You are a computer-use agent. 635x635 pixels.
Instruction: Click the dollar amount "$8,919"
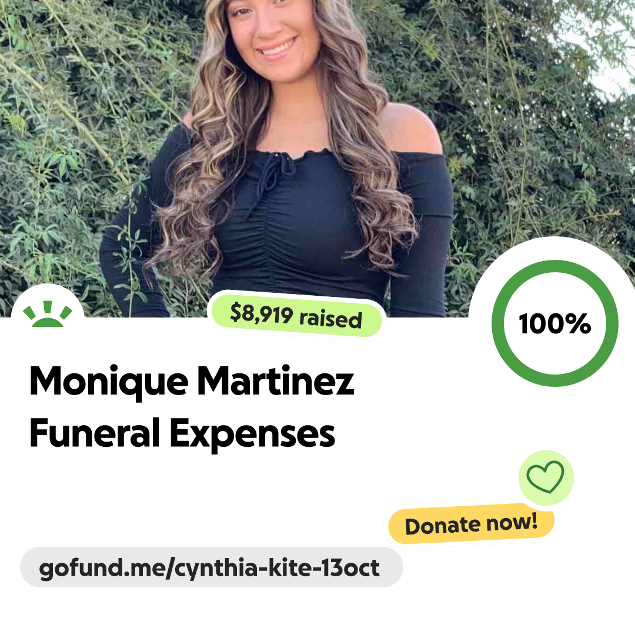(x=261, y=313)
